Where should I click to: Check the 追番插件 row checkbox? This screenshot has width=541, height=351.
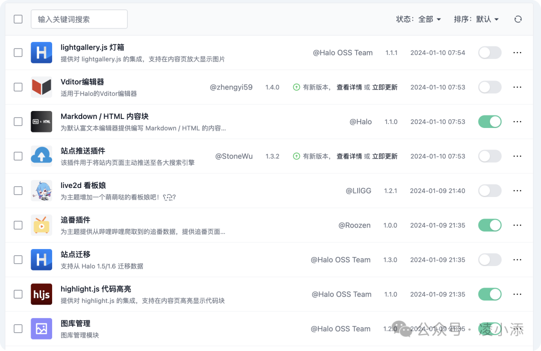[x=19, y=225]
